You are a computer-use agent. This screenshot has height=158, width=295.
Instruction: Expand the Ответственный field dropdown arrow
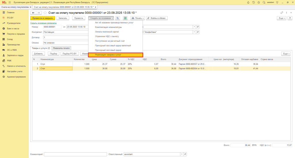coord(182,154)
